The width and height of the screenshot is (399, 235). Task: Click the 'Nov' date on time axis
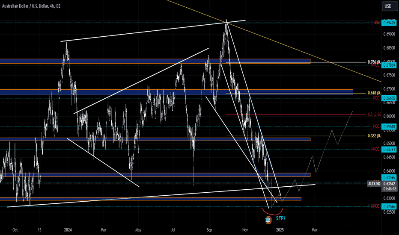(245, 230)
